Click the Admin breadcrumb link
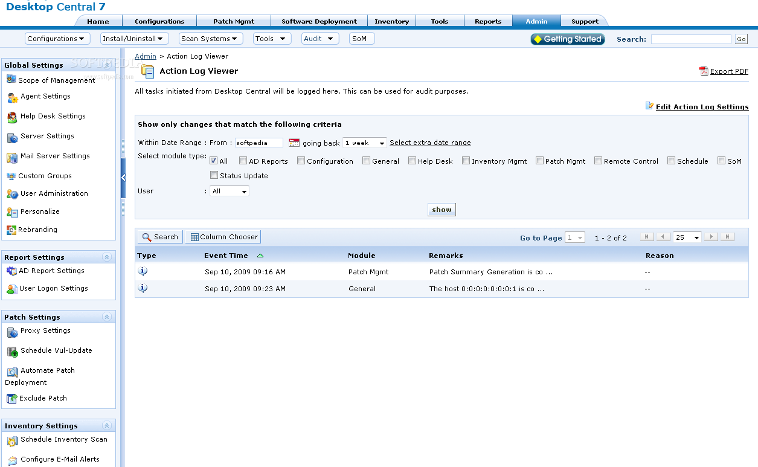The width and height of the screenshot is (758, 467). click(146, 56)
